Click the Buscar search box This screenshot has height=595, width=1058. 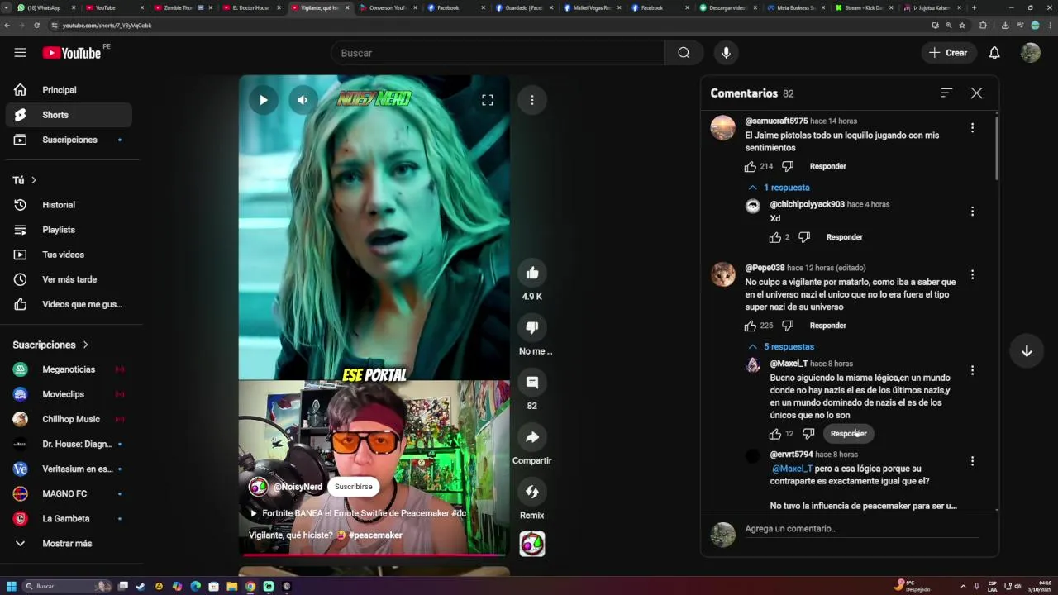tap(498, 53)
